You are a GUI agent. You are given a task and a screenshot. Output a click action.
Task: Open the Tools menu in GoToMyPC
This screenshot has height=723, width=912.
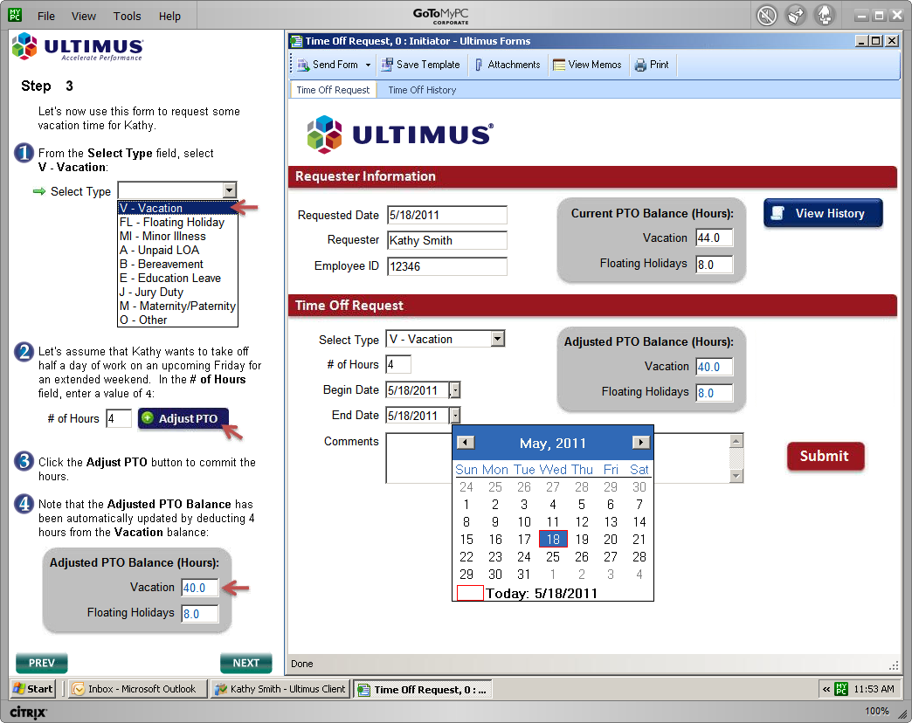click(x=127, y=17)
